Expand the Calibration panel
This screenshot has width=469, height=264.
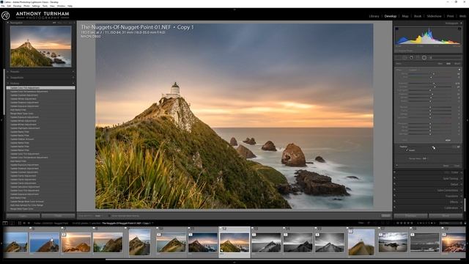[x=461, y=208]
